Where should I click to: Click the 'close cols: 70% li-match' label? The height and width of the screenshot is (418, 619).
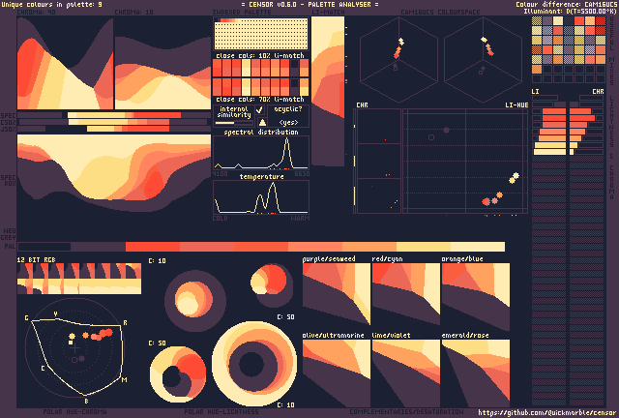click(x=260, y=100)
